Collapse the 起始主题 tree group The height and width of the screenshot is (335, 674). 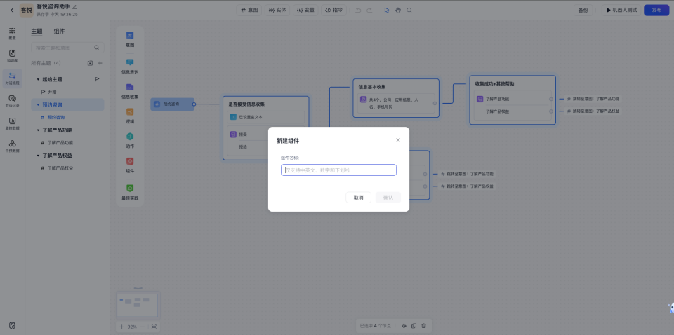point(38,79)
